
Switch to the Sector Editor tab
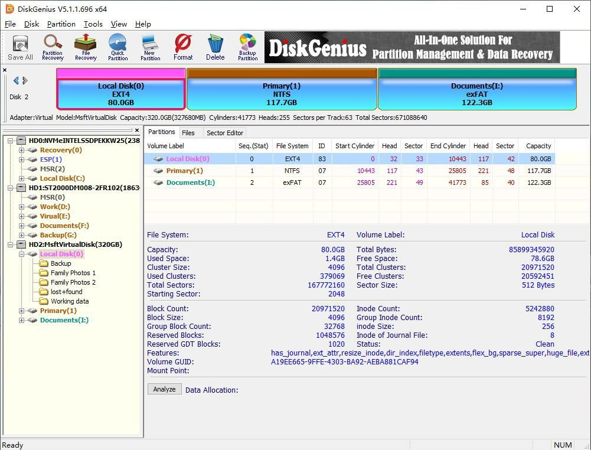point(225,133)
